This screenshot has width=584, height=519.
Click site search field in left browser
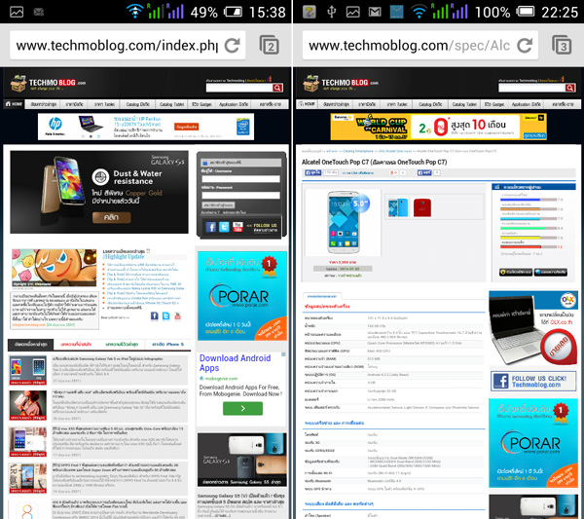click(239, 88)
